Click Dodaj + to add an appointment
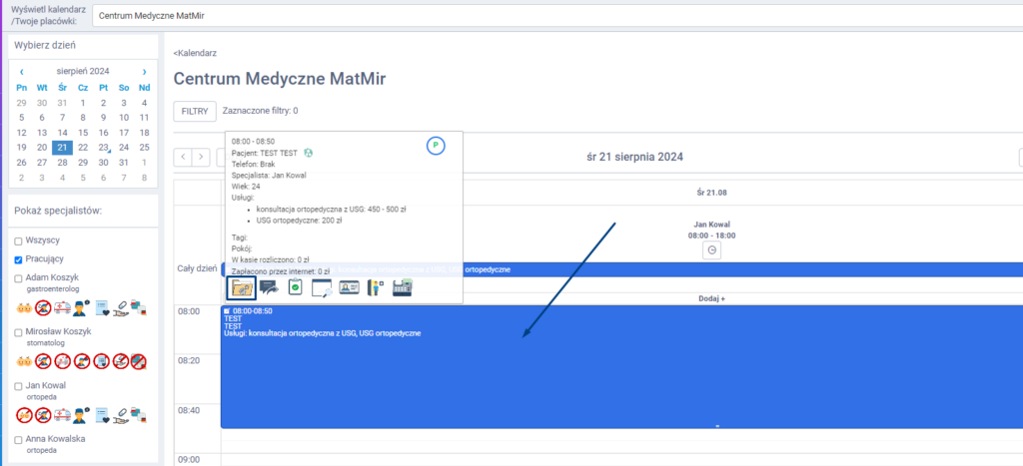This screenshot has height=466, width=1023. [710, 298]
